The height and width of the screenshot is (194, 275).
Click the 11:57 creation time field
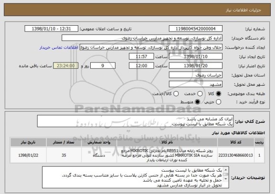141,57
